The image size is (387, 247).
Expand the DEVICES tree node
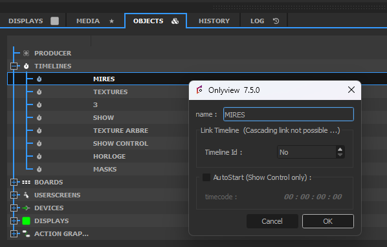point(14,208)
